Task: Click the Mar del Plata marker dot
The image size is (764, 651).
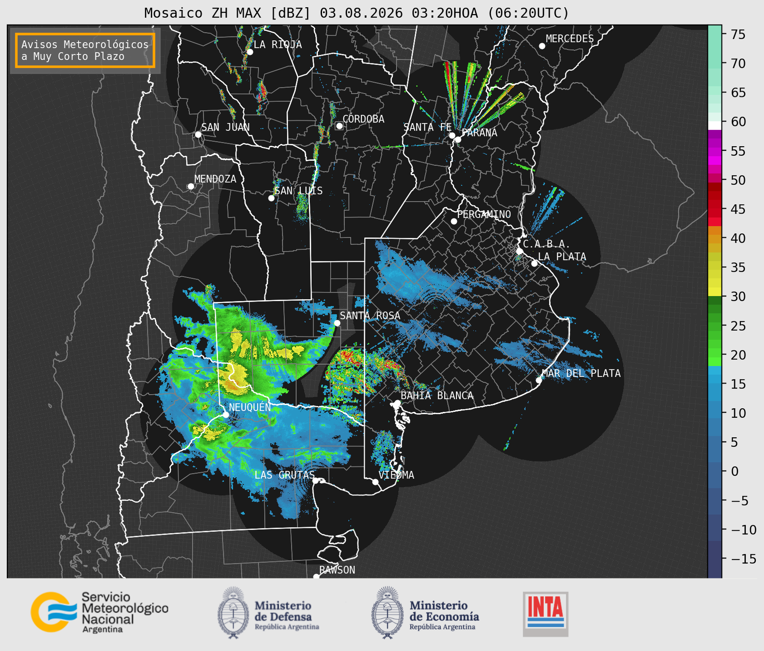Action: coord(539,380)
